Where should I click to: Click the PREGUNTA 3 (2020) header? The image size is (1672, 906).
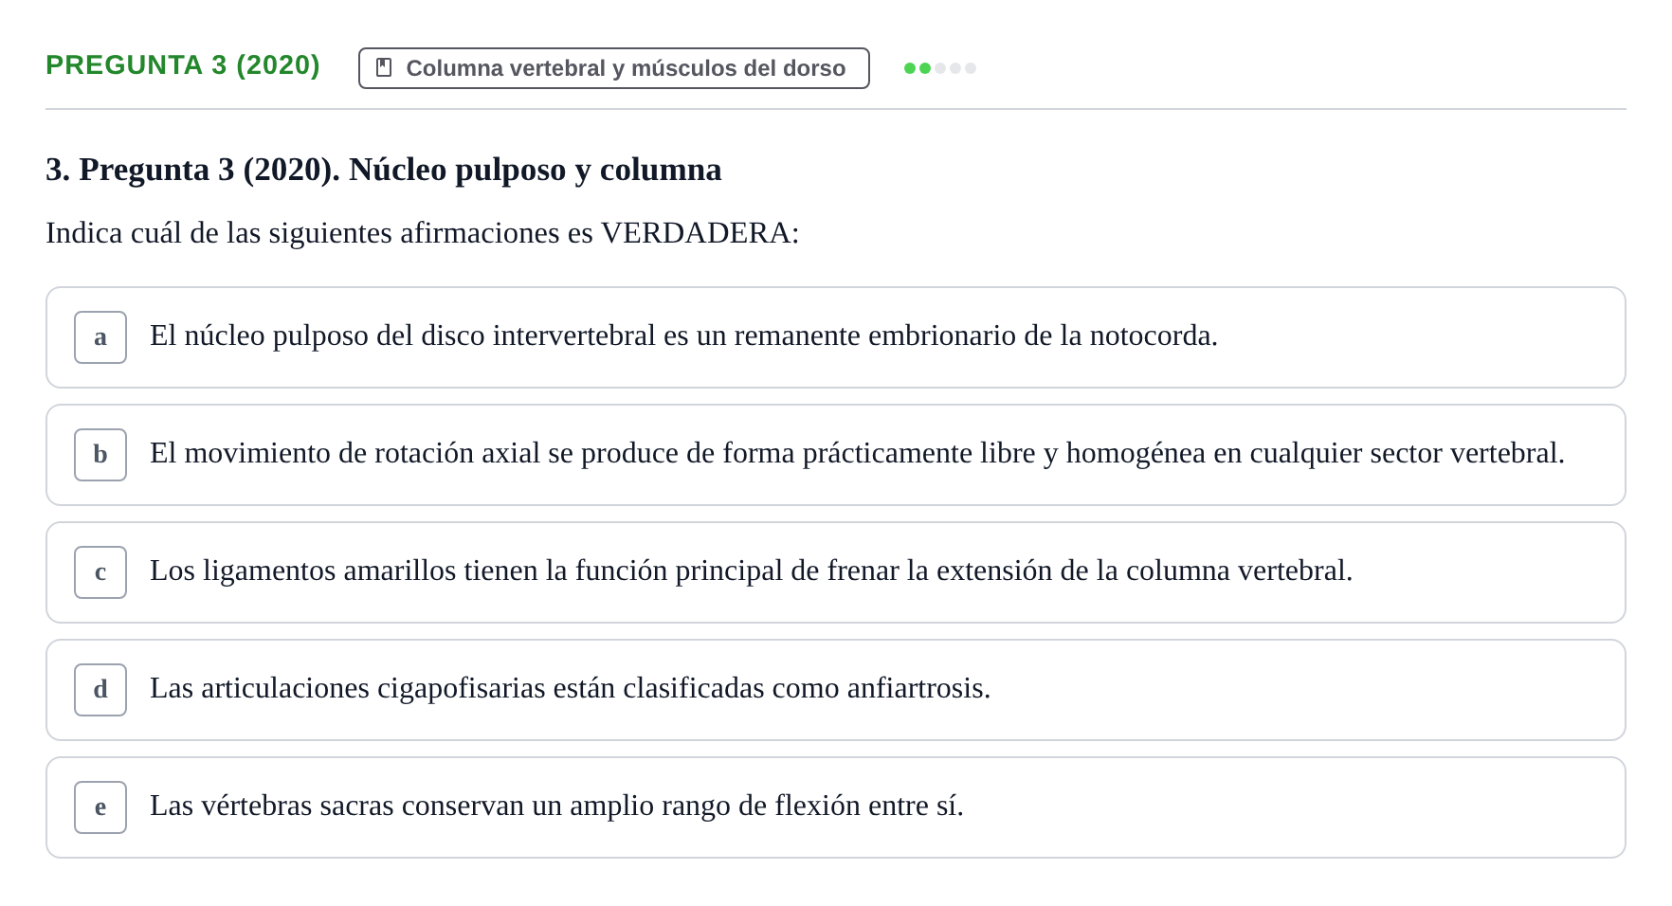pos(183,65)
